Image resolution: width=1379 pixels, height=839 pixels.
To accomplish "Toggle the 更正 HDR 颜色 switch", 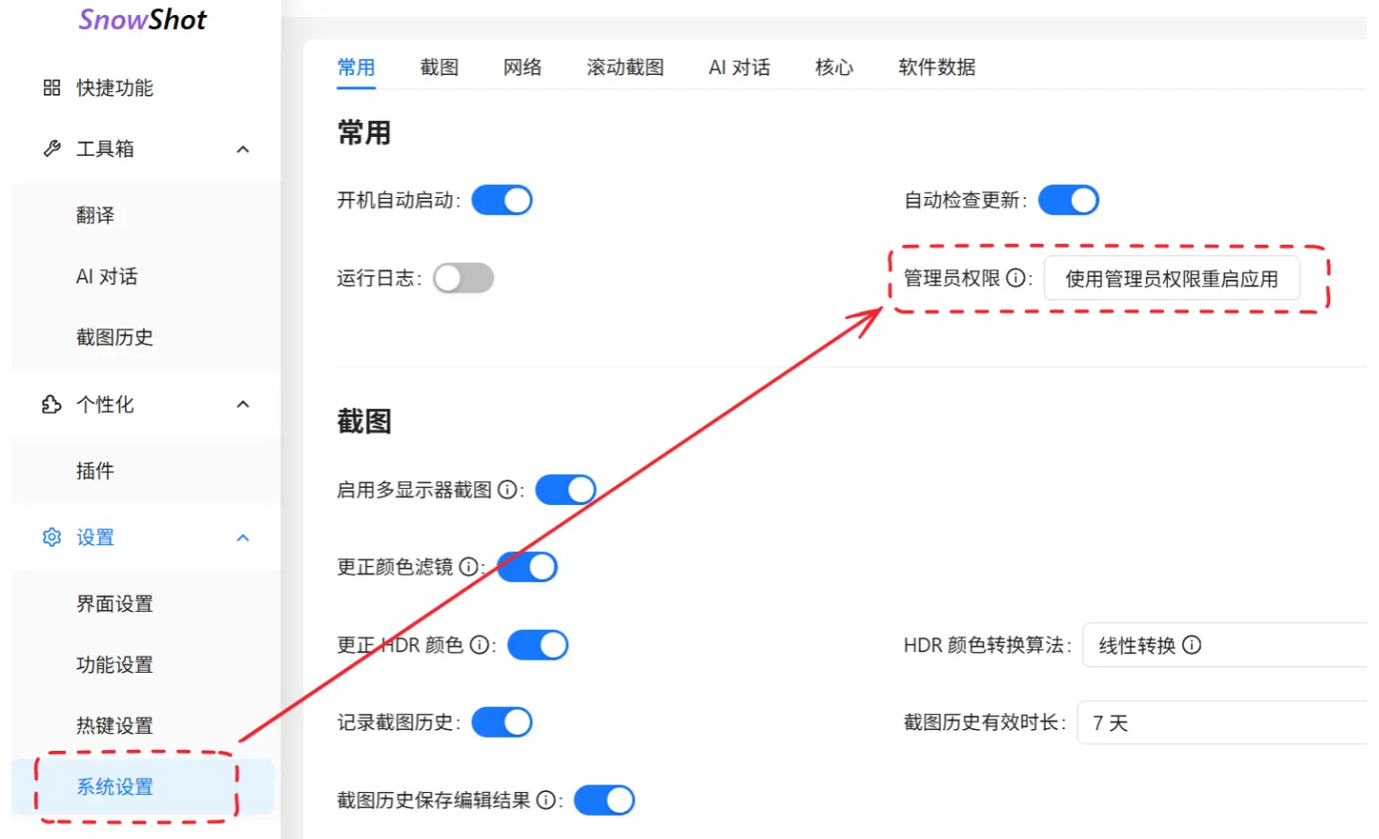I will click(x=538, y=645).
